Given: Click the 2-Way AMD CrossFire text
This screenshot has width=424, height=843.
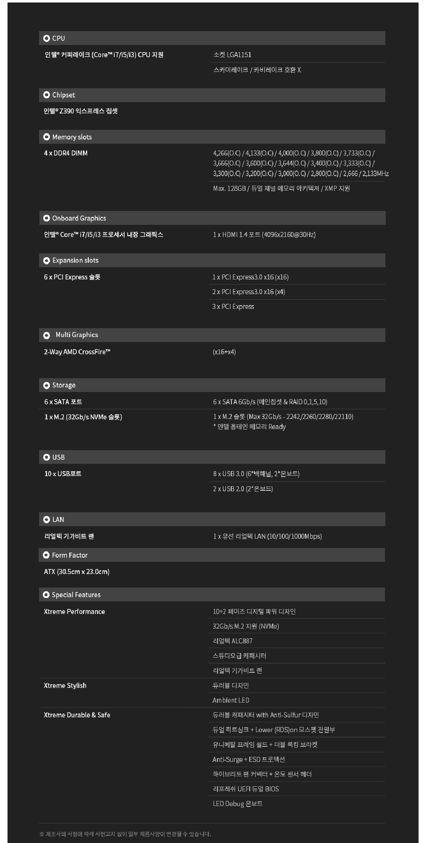Looking at the screenshot, I should pos(77,352).
